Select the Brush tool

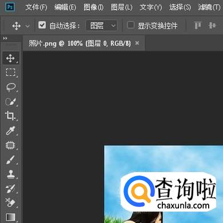[11, 160]
